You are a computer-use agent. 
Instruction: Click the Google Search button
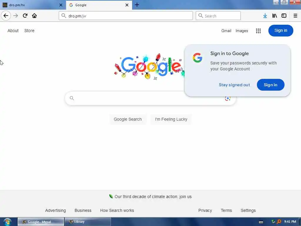click(x=128, y=119)
